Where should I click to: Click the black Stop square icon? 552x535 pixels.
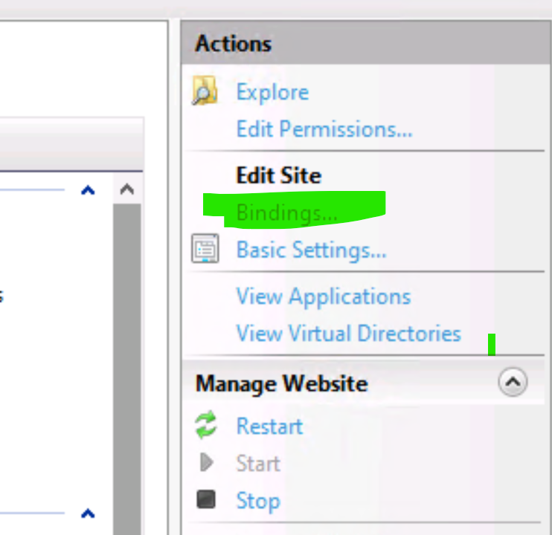206,499
